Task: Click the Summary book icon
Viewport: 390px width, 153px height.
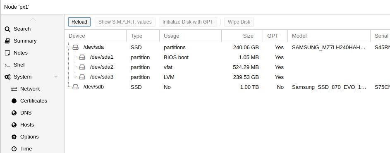Action: pyautogui.click(x=7, y=41)
